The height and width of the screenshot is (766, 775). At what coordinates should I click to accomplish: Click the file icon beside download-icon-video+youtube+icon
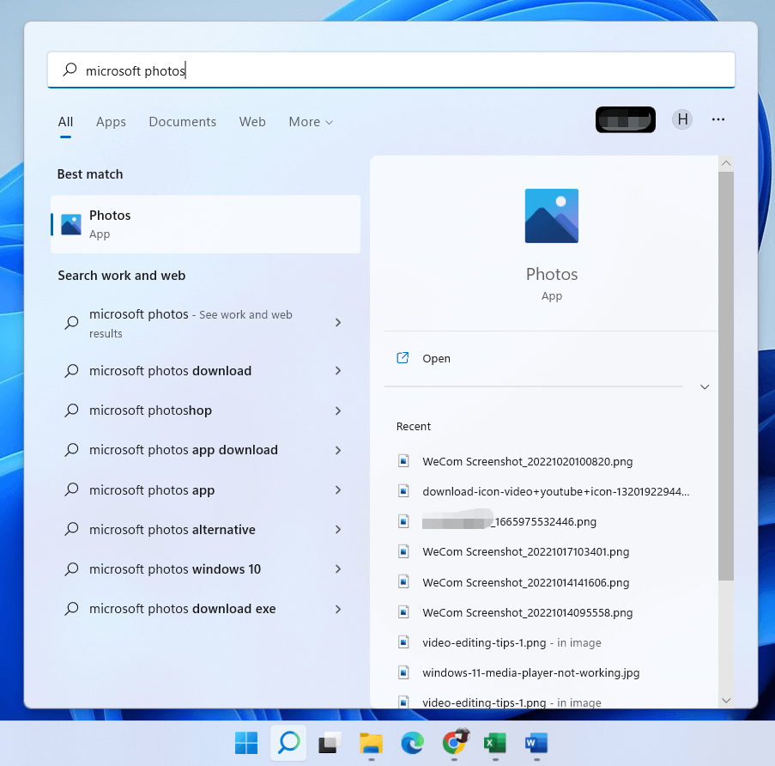click(404, 491)
